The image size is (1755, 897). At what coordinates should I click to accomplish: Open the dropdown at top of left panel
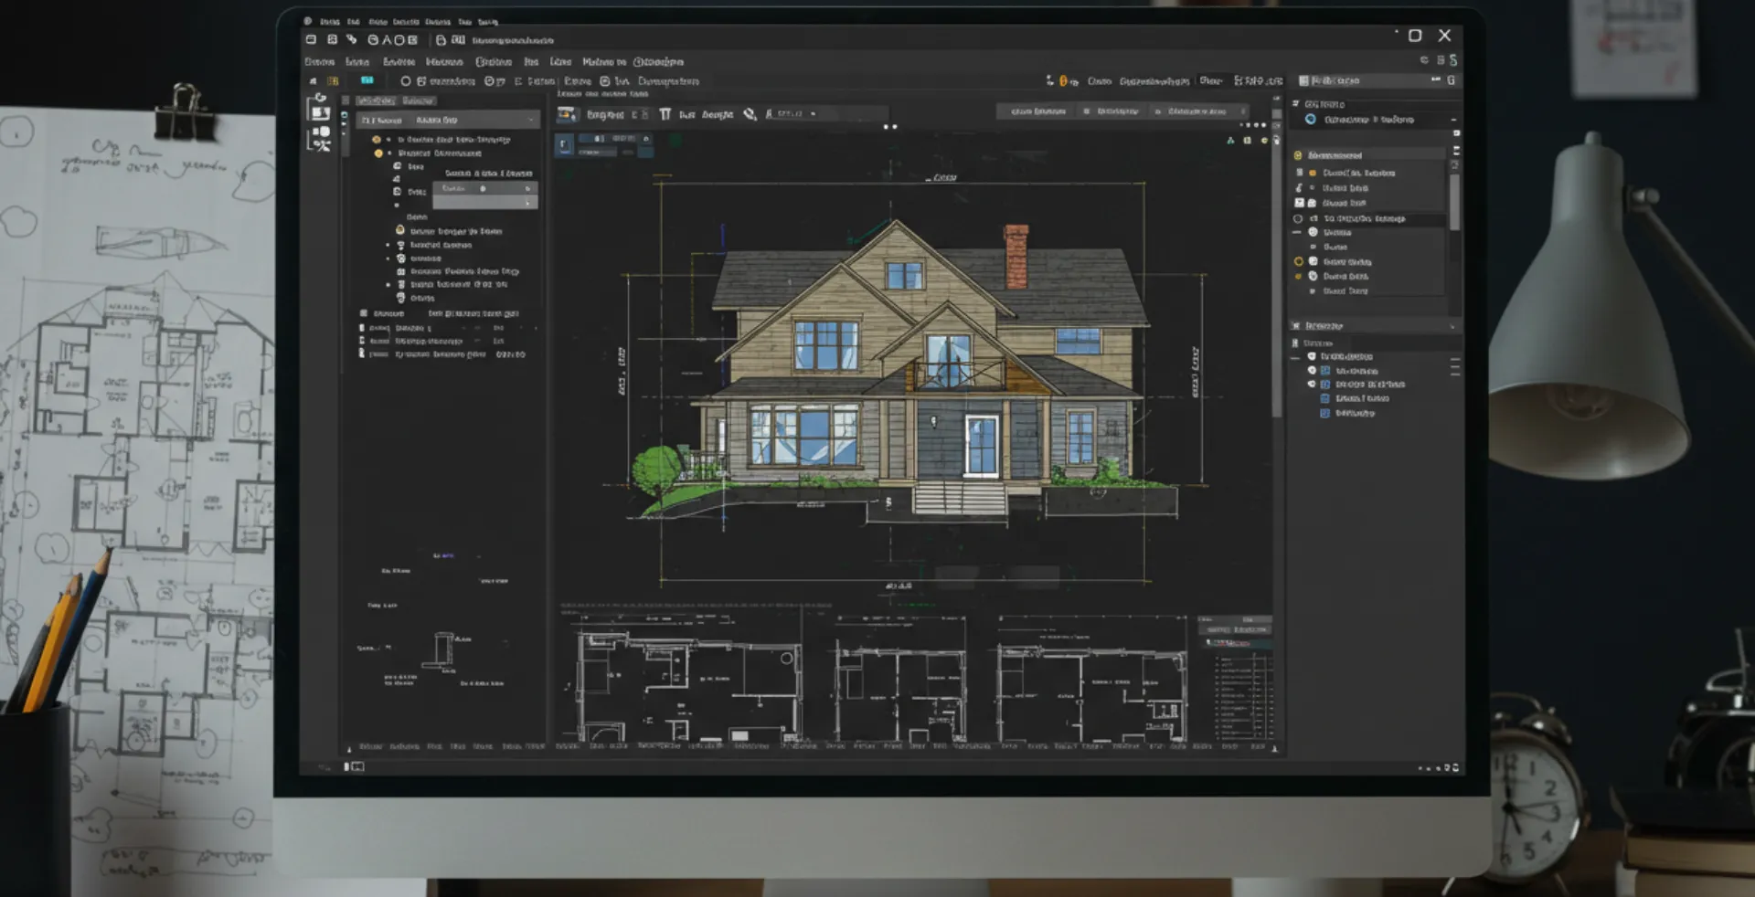click(x=531, y=121)
